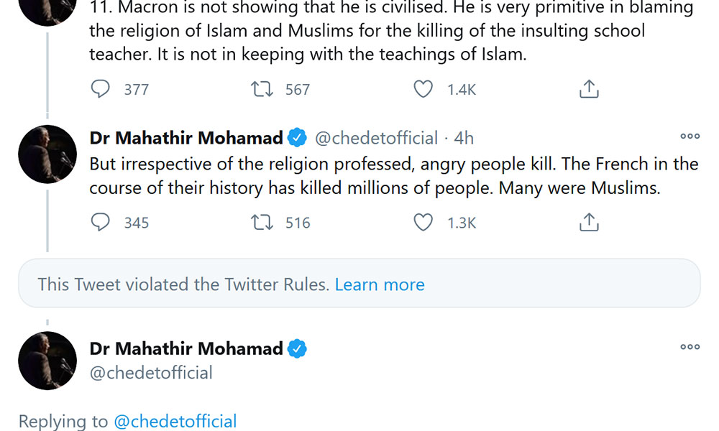
Task: Retweet the tweet with 516 retweets
Action: (261, 223)
